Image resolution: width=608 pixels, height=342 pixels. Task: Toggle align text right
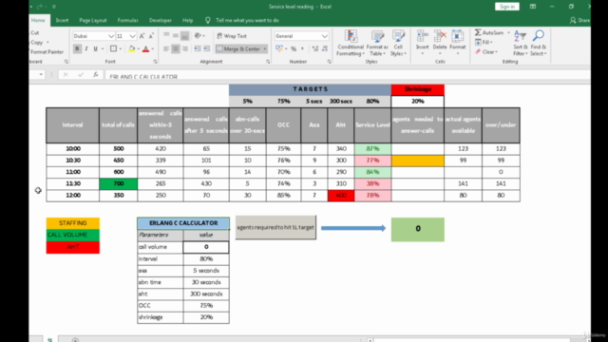click(x=185, y=48)
